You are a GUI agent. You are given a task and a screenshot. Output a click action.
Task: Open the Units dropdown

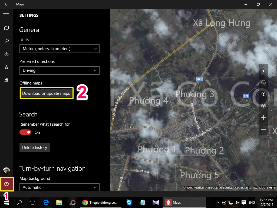pyautogui.click(x=59, y=49)
